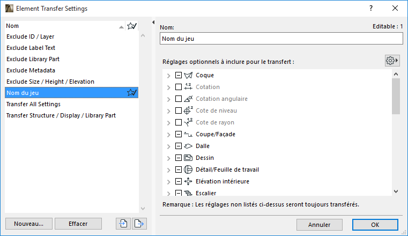The height and width of the screenshot is (236, 408).
Task: Click the Escalier stair element icon
Action: tap(188, 193)
